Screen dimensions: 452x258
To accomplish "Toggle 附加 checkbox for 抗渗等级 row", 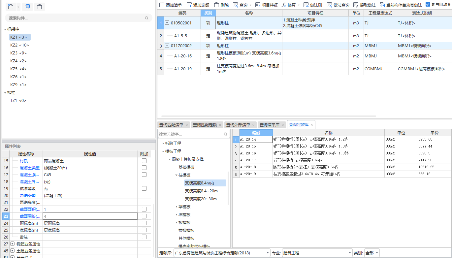I will [144, 188].
